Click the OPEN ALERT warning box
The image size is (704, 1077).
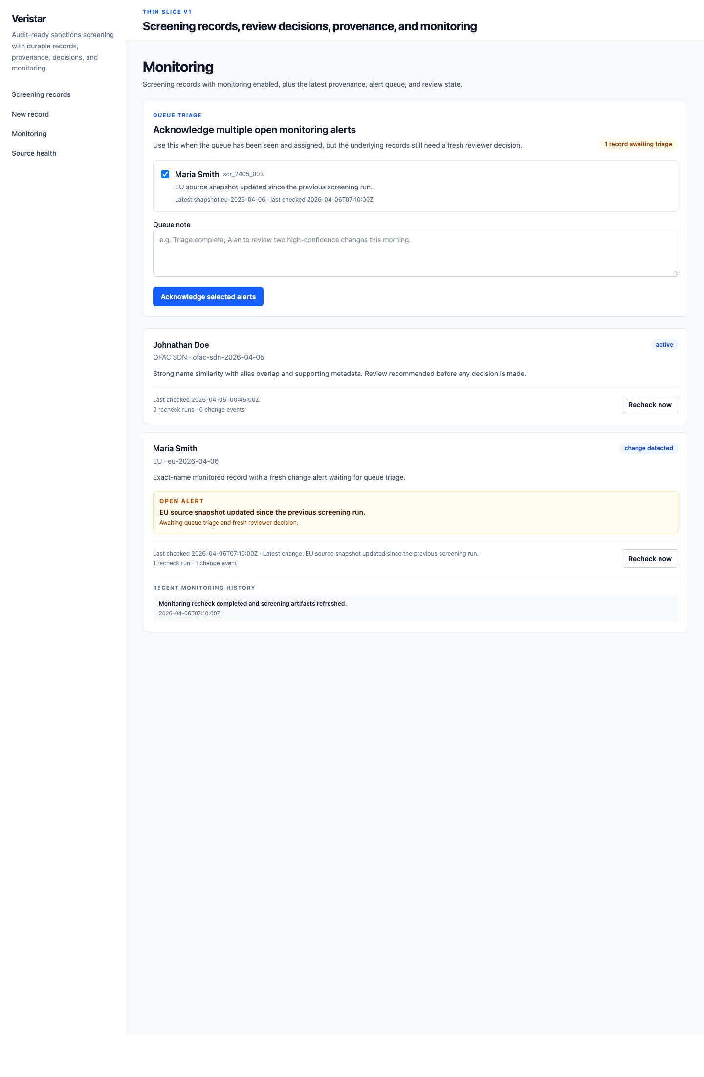coord(415,512)
